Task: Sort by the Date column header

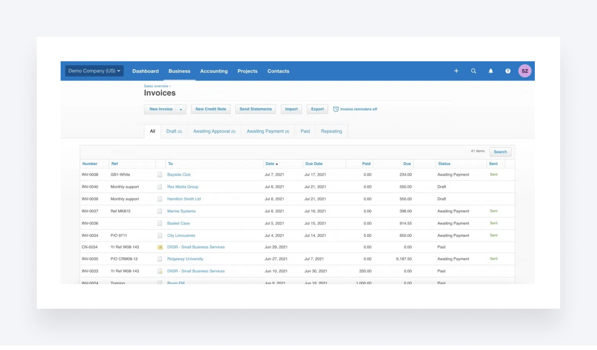Action: pyautogui.click(x=272, y=164)
